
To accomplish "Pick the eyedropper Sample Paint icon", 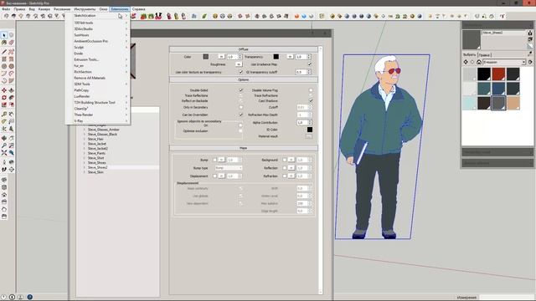I will pos(530,54).
